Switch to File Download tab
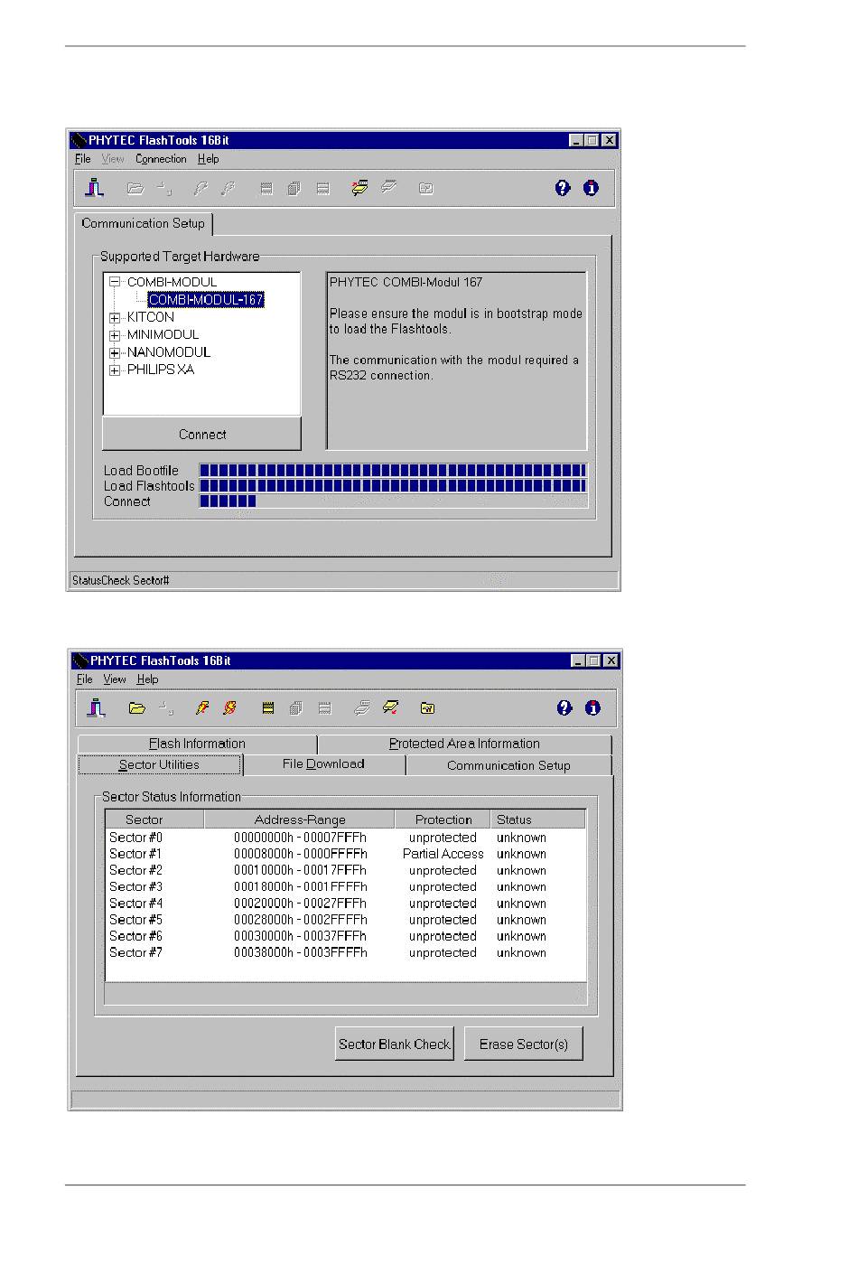The width and height of the screenshot is (858, 1283). [x=323, y=764]
